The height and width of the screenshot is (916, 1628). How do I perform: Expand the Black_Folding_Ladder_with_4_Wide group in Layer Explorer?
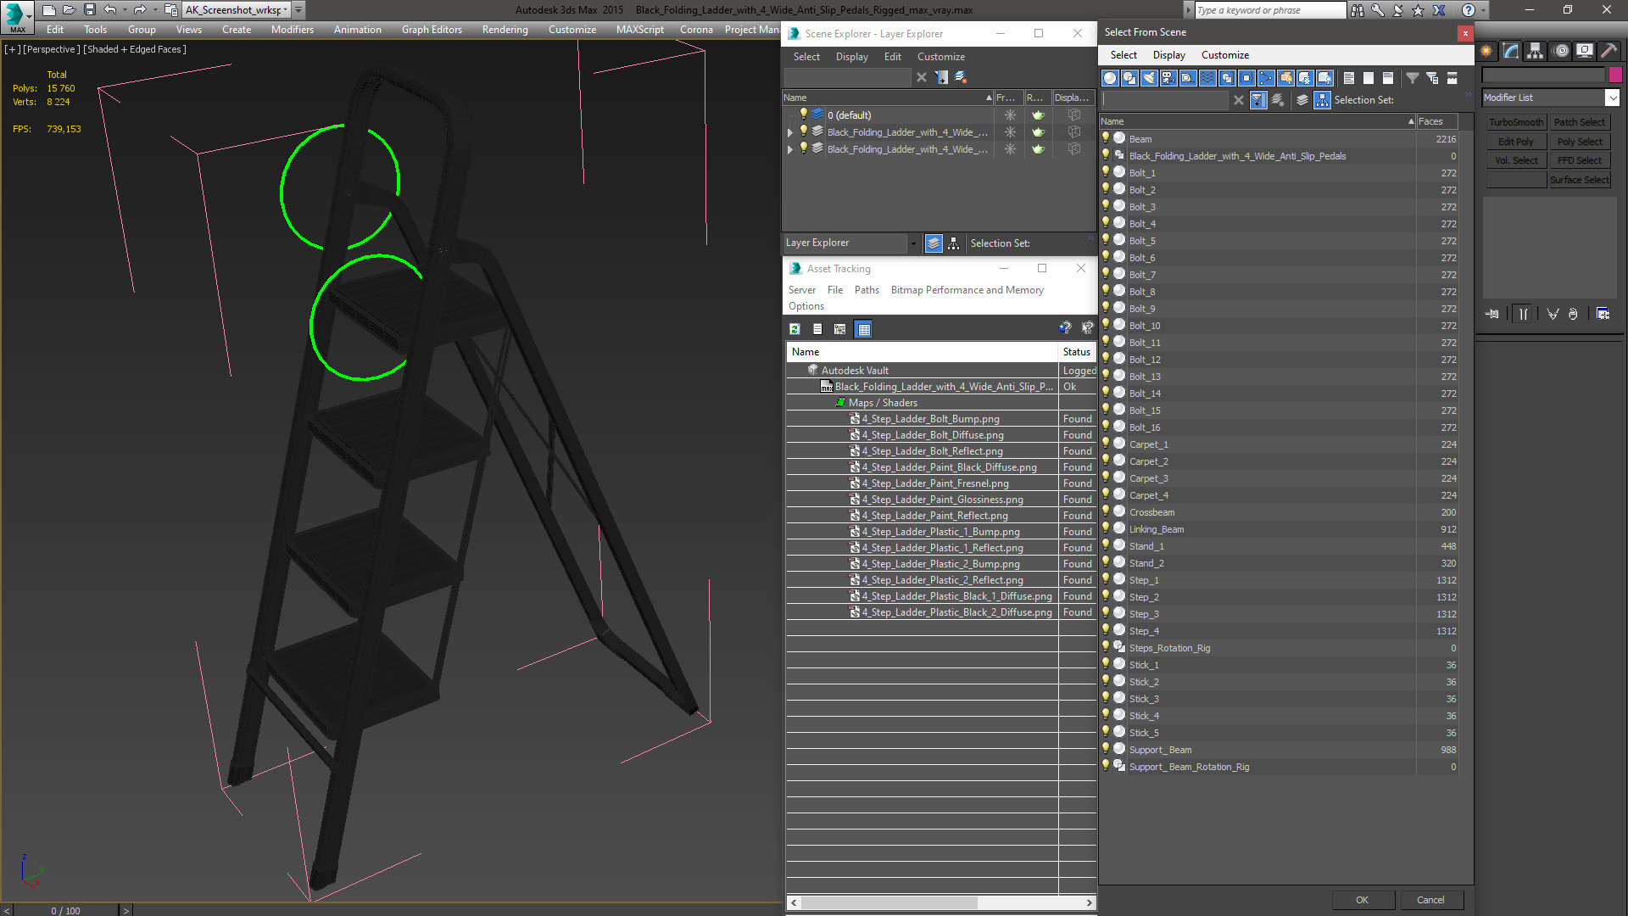[792, 132]
